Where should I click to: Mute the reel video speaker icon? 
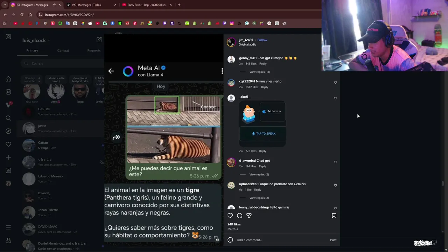(217, 240)
